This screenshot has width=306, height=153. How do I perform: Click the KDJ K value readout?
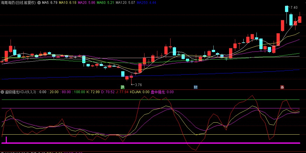[x=93, y=92]
